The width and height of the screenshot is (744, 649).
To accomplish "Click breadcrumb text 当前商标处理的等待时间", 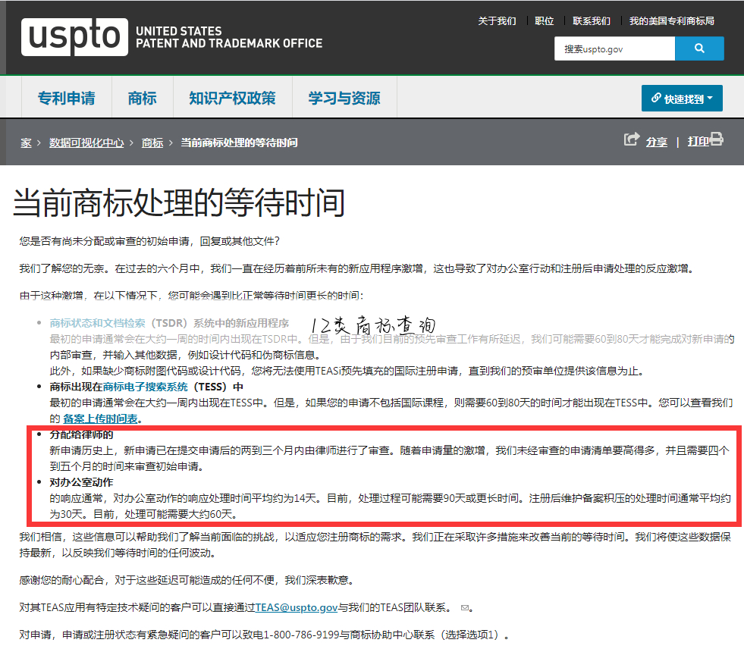I will pos(239,143).
